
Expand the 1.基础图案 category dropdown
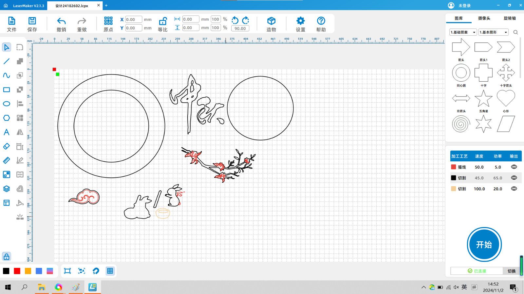pos(463,32)
